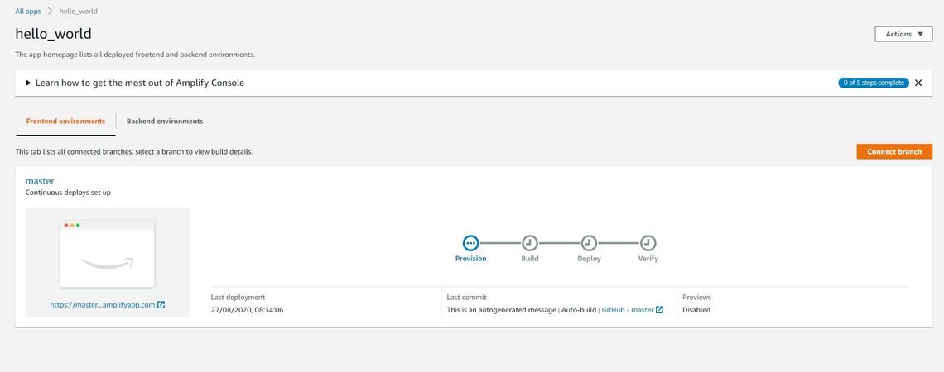Screen dimensions: 944x372
Task: Open the master branch link
Action: point(40,180)
